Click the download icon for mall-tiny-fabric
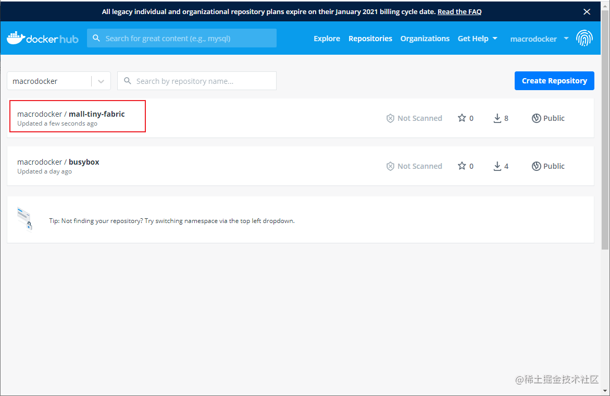Image resolution: width=610 pixels, height=396 pixels. [x=497, y=118]
